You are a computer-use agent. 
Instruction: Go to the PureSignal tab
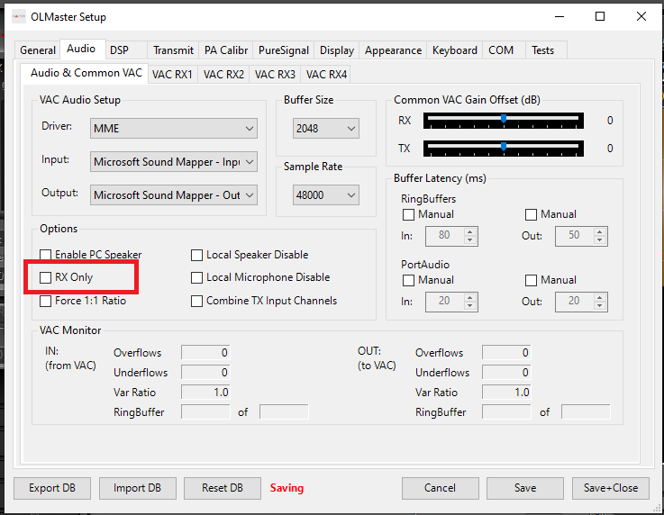[283, 50]
